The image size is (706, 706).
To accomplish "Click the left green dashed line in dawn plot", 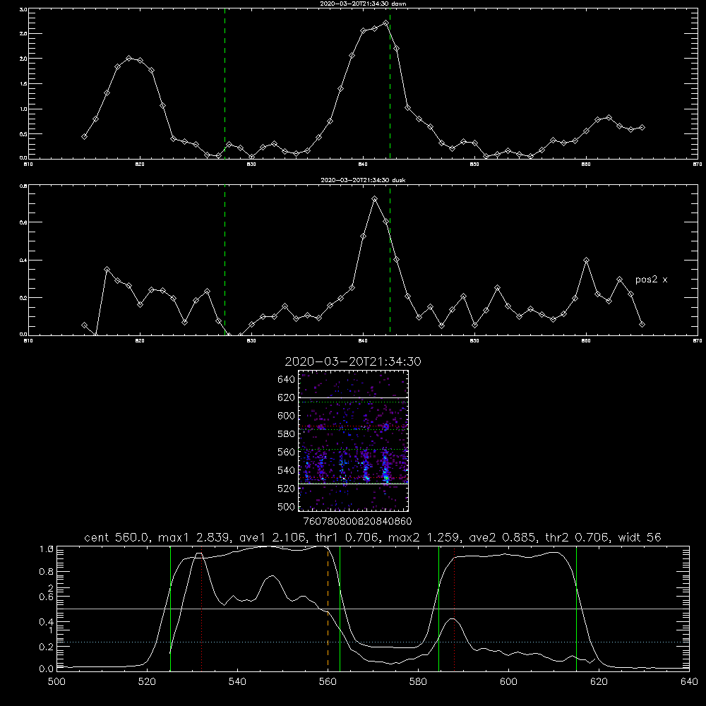I will tap(225, 84).
